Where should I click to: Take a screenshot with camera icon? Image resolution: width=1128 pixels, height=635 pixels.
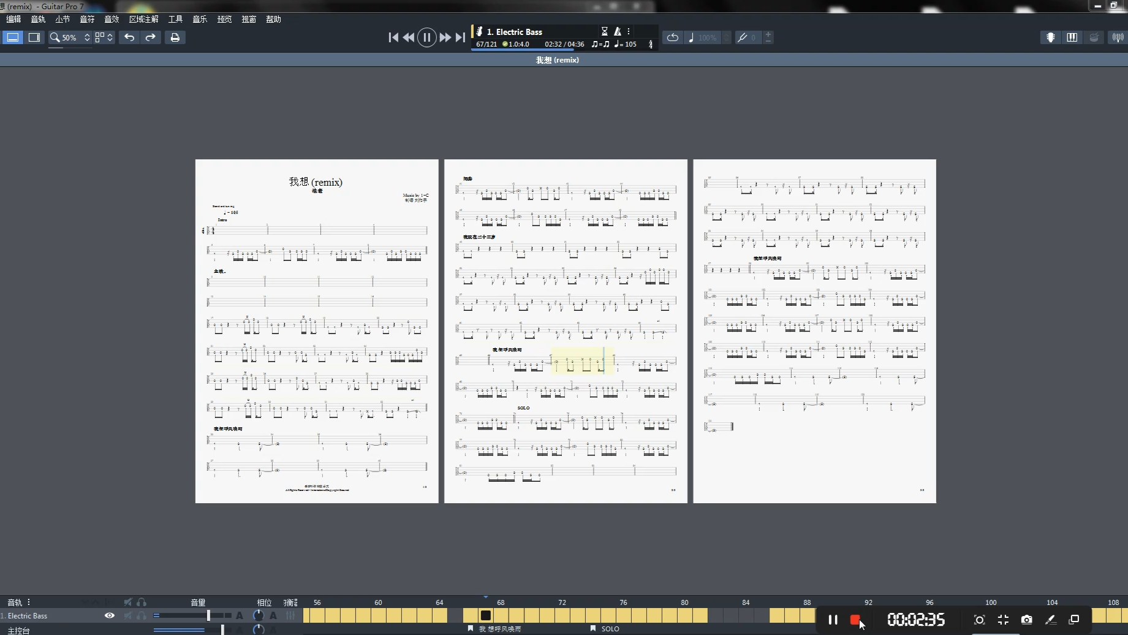click(x=1027, y=620)
